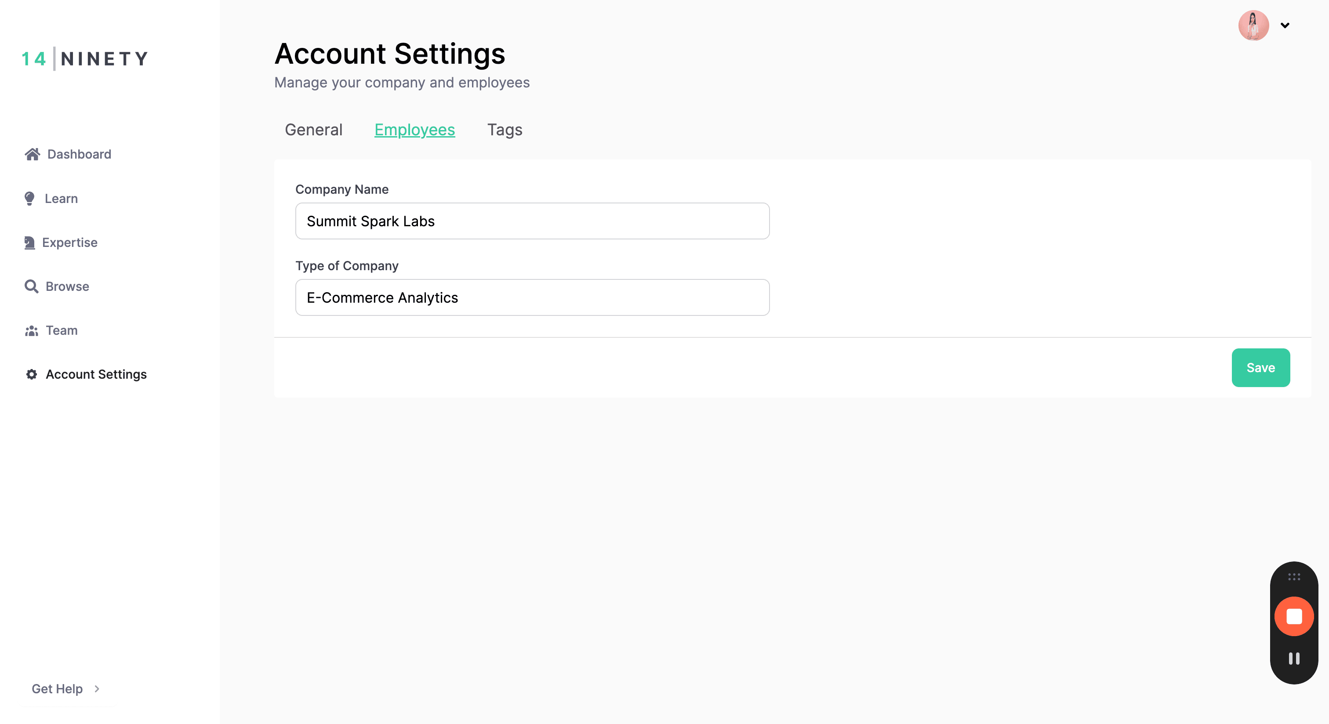Click the Company Name label

click(341, 189)
